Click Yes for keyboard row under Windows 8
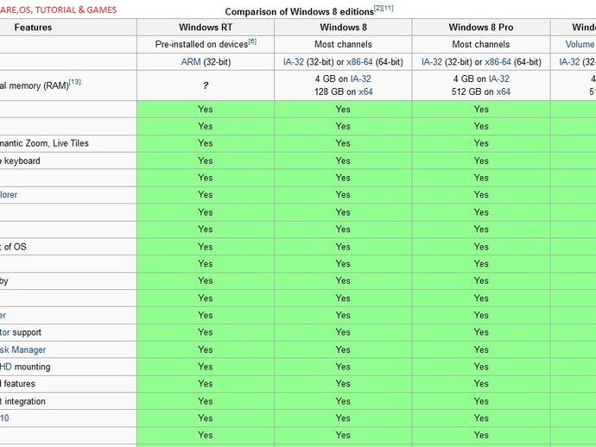 343,161
